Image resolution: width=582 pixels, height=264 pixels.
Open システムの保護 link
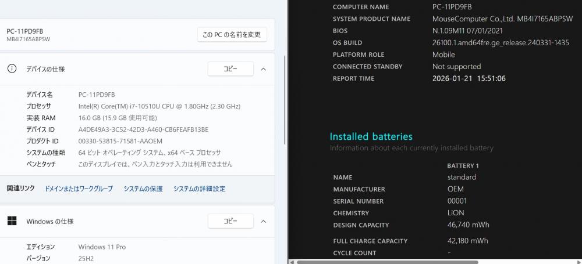(x=143, y=189)
